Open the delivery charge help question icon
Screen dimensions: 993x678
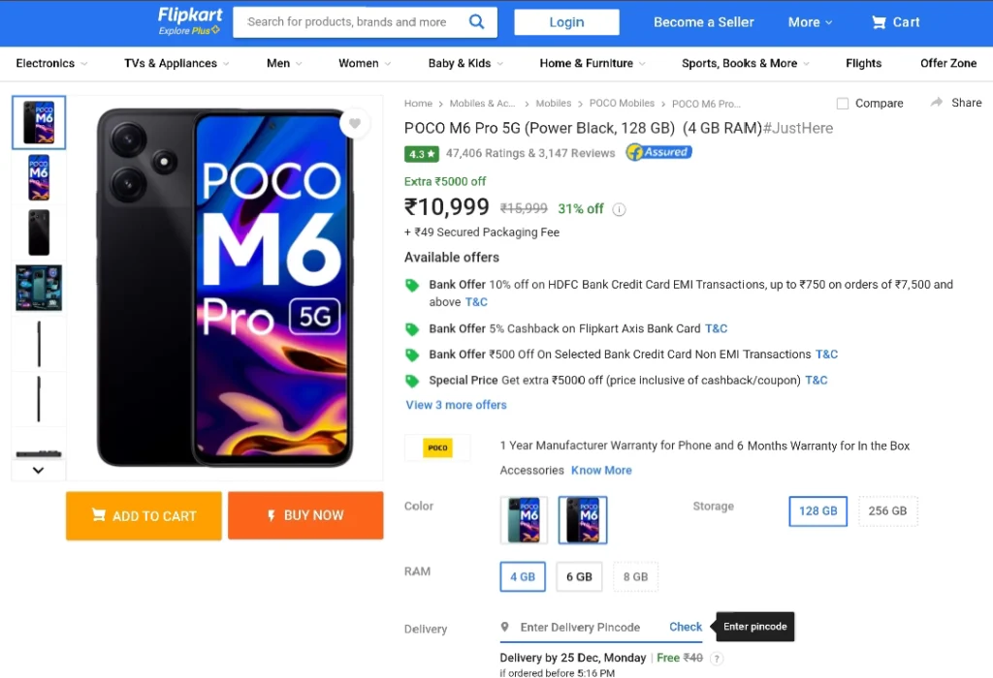pyautogui.click(x=717, y=659)
